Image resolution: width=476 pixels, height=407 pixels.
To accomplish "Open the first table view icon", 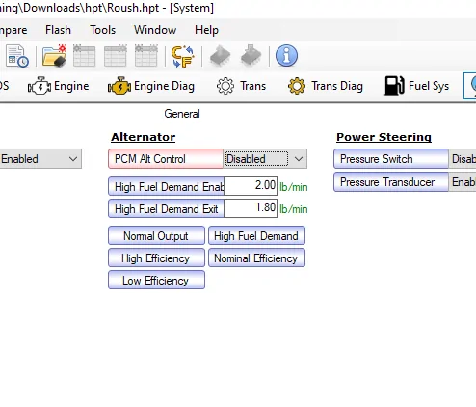I will (x=84, y=56).
